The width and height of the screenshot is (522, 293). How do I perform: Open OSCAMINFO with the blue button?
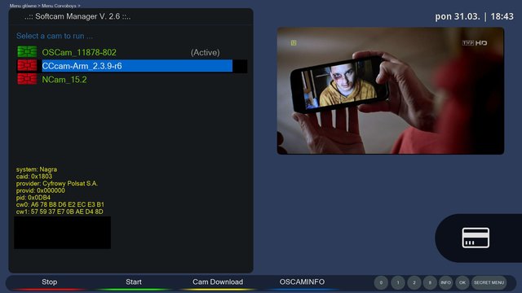click(302, 282)
